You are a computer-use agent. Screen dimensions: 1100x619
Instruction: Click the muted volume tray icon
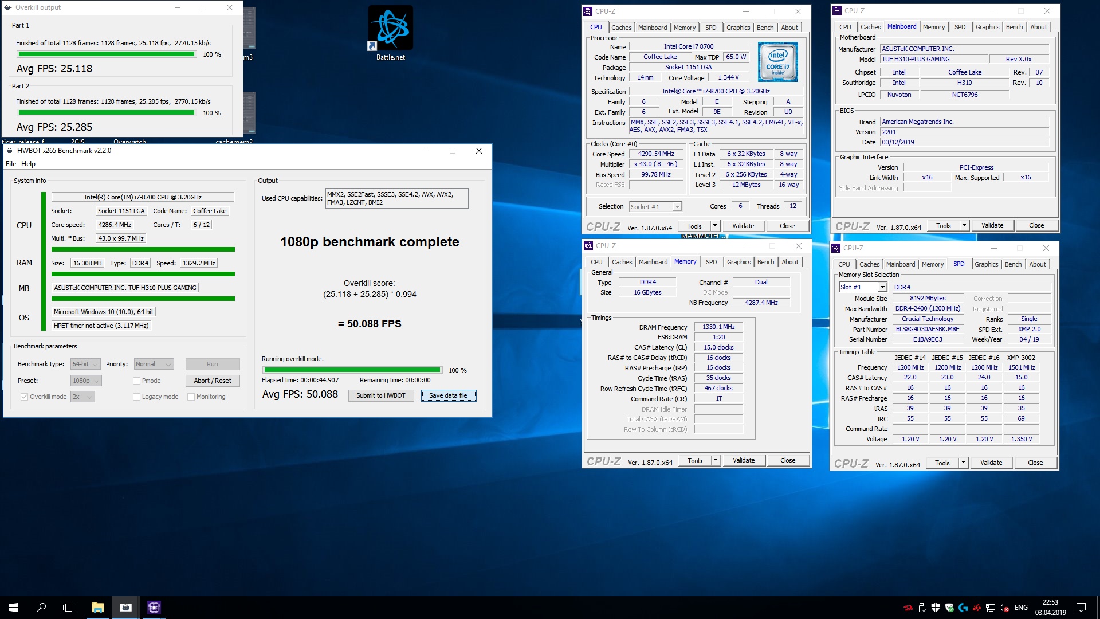(1004, 608)
